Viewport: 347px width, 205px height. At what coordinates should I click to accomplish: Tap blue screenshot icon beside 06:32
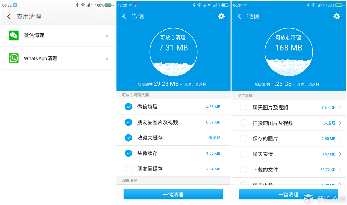[15, 5]
